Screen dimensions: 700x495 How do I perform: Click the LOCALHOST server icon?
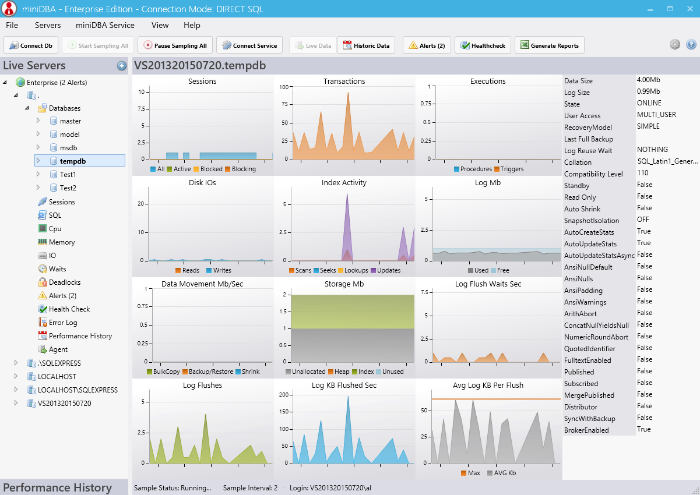tap(31, 377)
